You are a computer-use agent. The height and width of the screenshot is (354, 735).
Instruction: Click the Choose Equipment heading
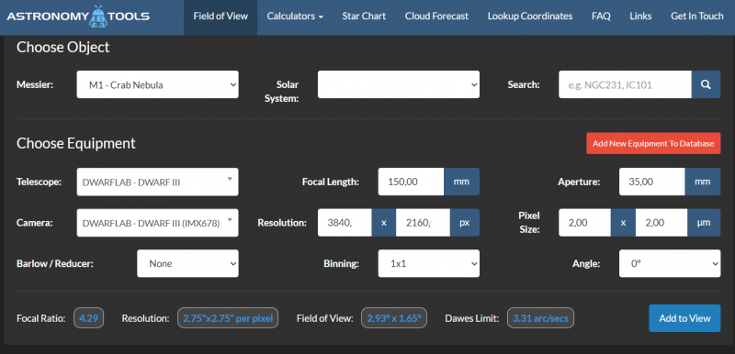(76, 144)
